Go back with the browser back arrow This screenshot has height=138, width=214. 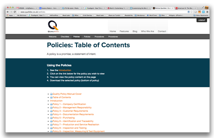pyautogui.click(x=8, y=12)
